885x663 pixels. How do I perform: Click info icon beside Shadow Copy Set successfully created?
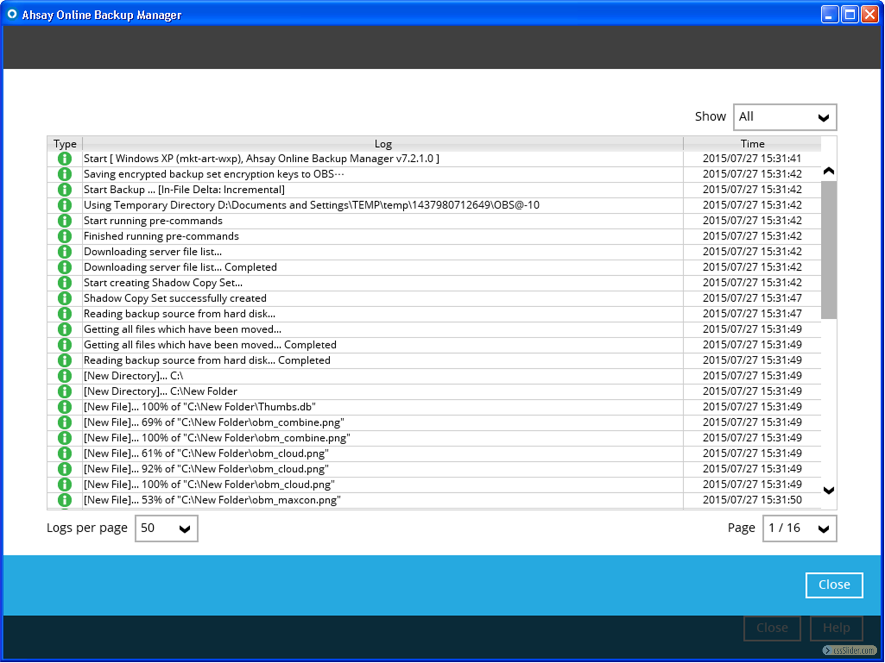(x=65, y=298)
